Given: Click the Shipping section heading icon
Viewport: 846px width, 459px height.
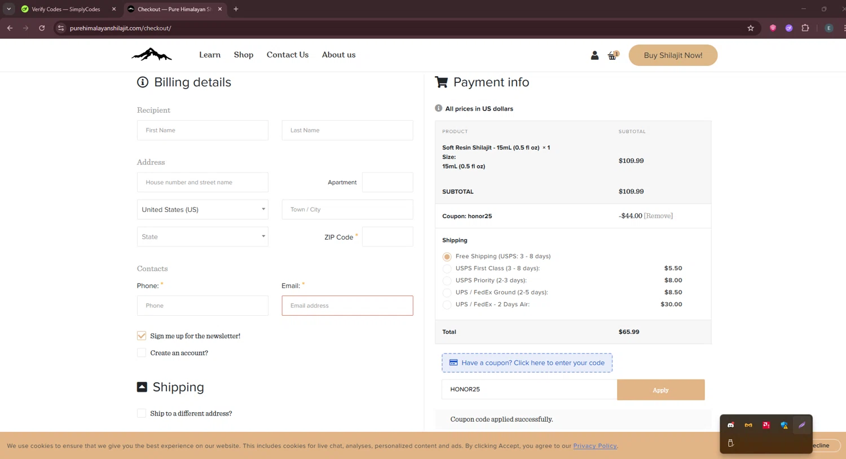Looking at the screenshot, I should [142, 387].
